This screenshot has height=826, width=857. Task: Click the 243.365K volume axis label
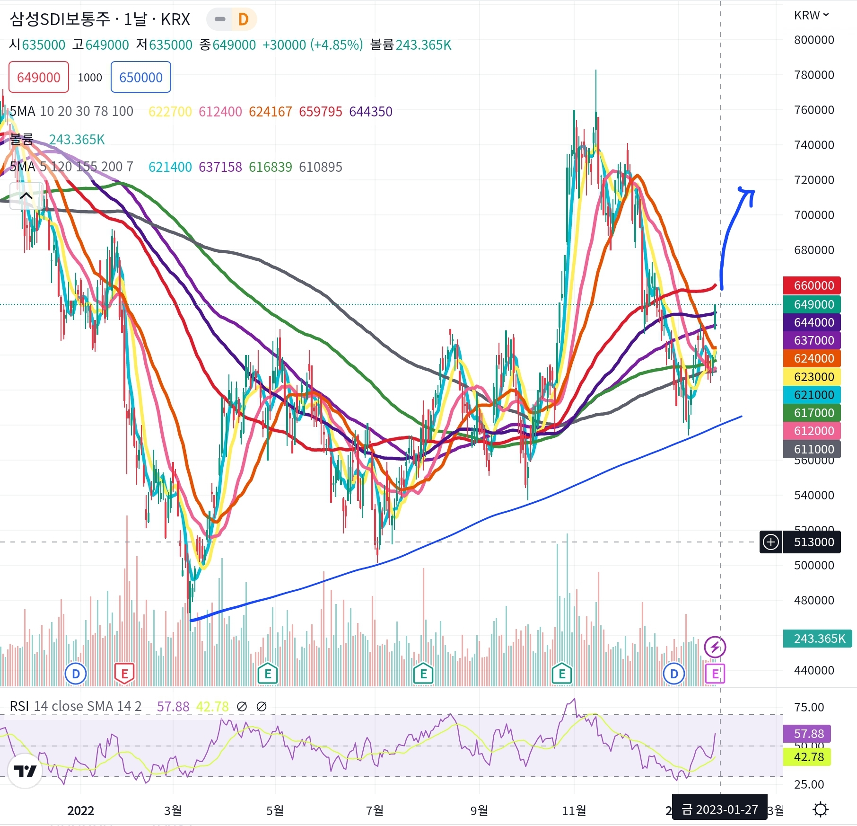click(818, 639)
